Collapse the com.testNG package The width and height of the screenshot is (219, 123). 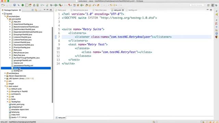tap(8, 19)
